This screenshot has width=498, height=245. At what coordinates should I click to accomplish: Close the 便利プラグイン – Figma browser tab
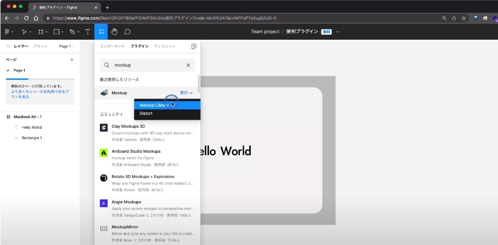pos(95,7)
